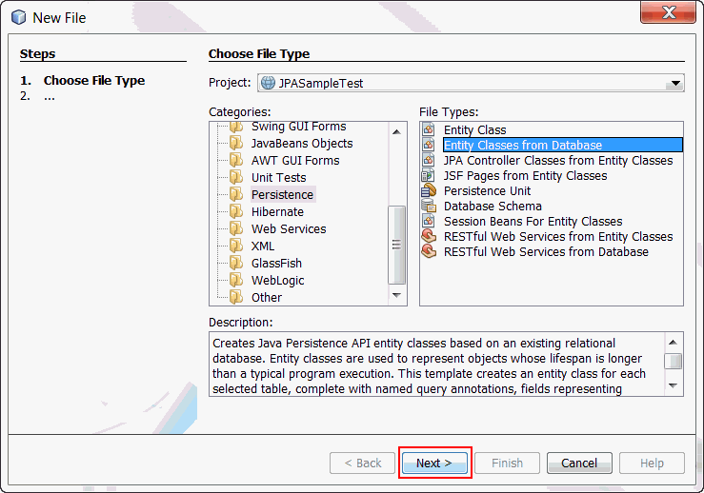
Task: Click the Description scroll down arrow
Action: [673, 385]
